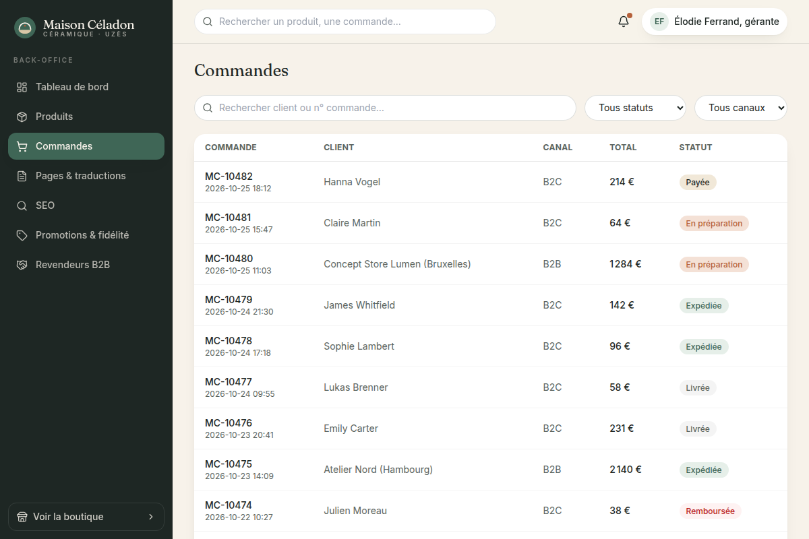Click the Commandes cart icon

tap(22, 146)
